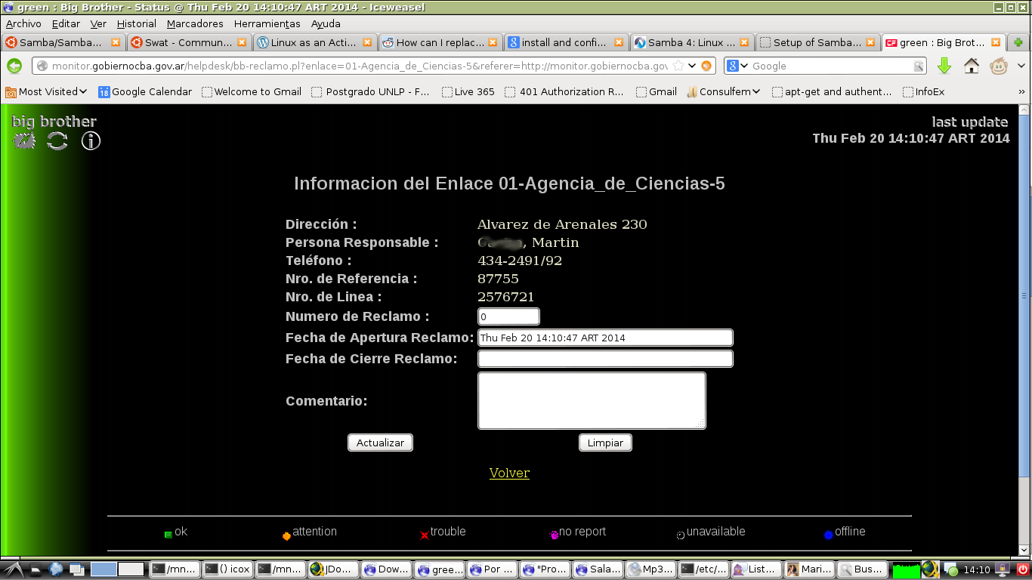
Task: Go to browser home icon
Action: [x=972, y=66]
